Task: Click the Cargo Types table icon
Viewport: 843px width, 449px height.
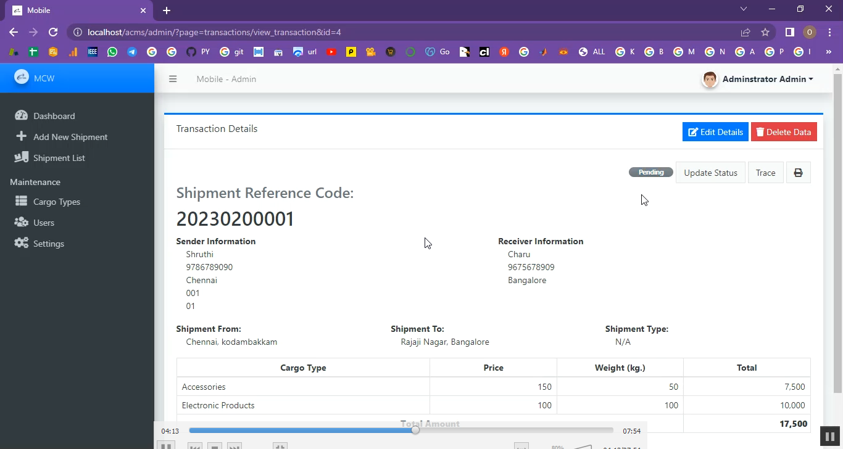Action: coord(22,201)
